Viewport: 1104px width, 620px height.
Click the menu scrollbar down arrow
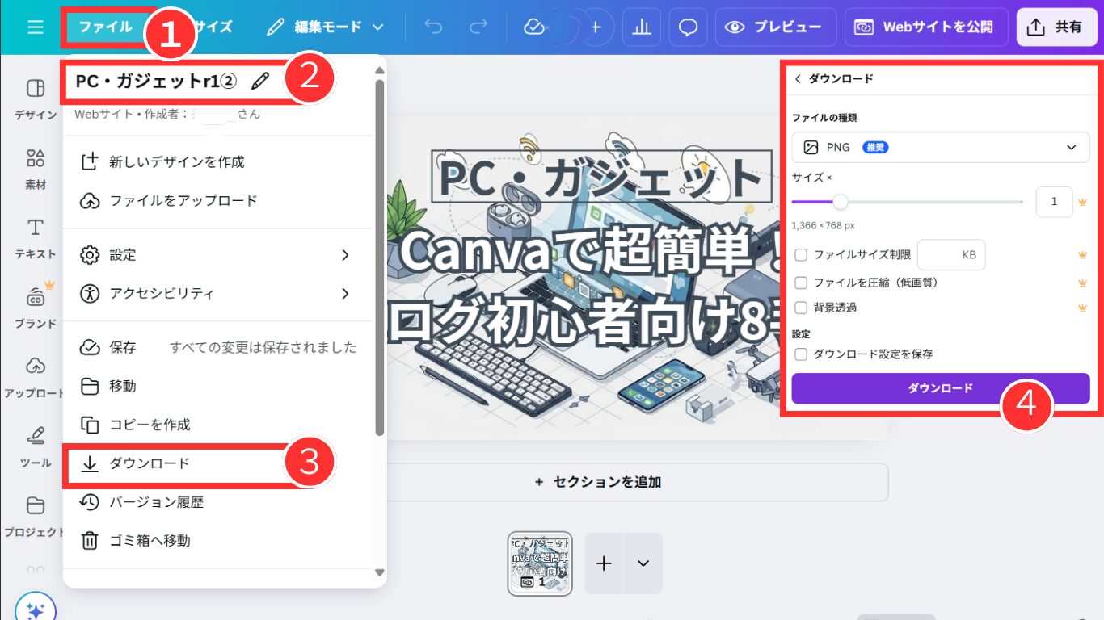(x=380, y=572)
